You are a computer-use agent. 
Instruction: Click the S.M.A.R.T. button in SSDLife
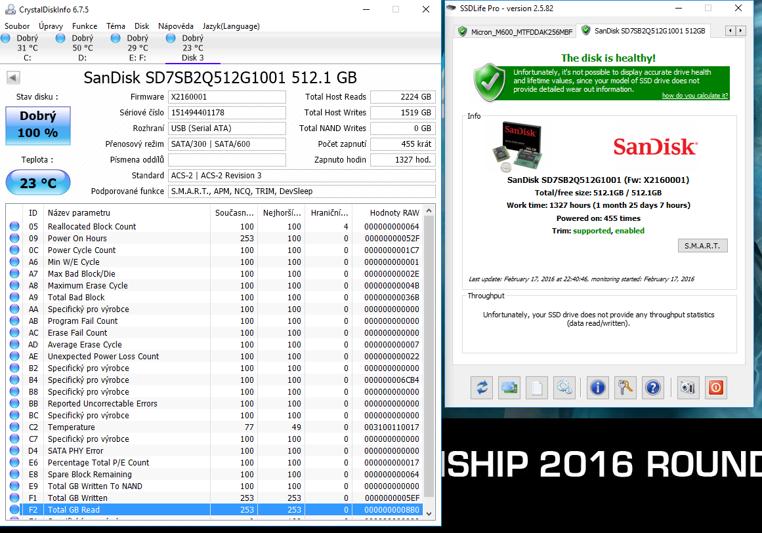coord(702,246)
